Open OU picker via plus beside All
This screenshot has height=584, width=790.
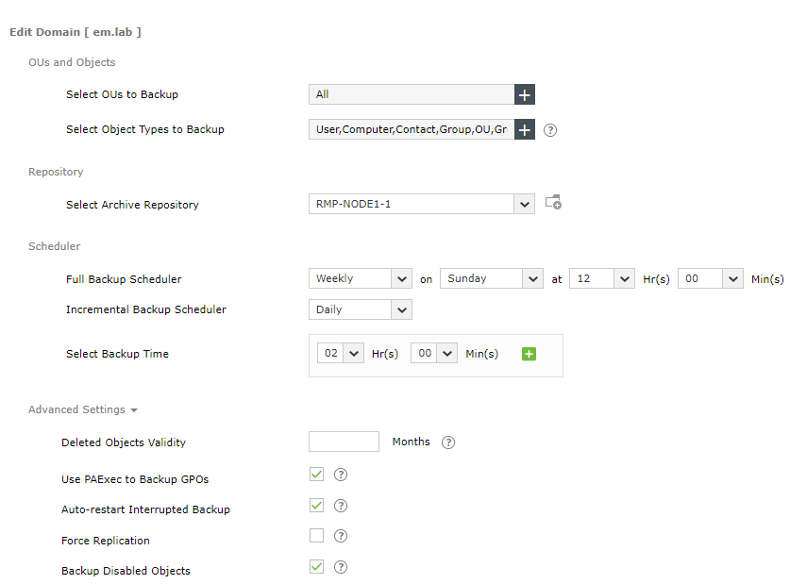(525, 94)
